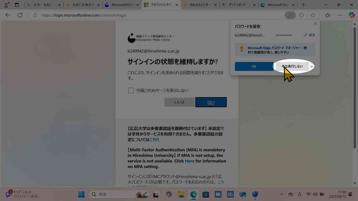Click はい to stay signed in
This screenshot has width=358, height=201.
[x=211, y=102]
